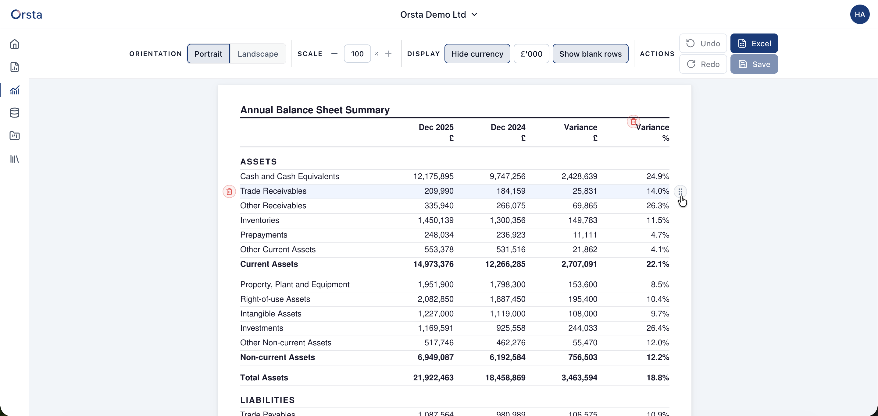Toggle Hide currency display option
878x416 pixels.
[x=477, y=54]
